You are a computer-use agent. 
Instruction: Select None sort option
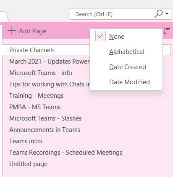(x=126, y=37)
